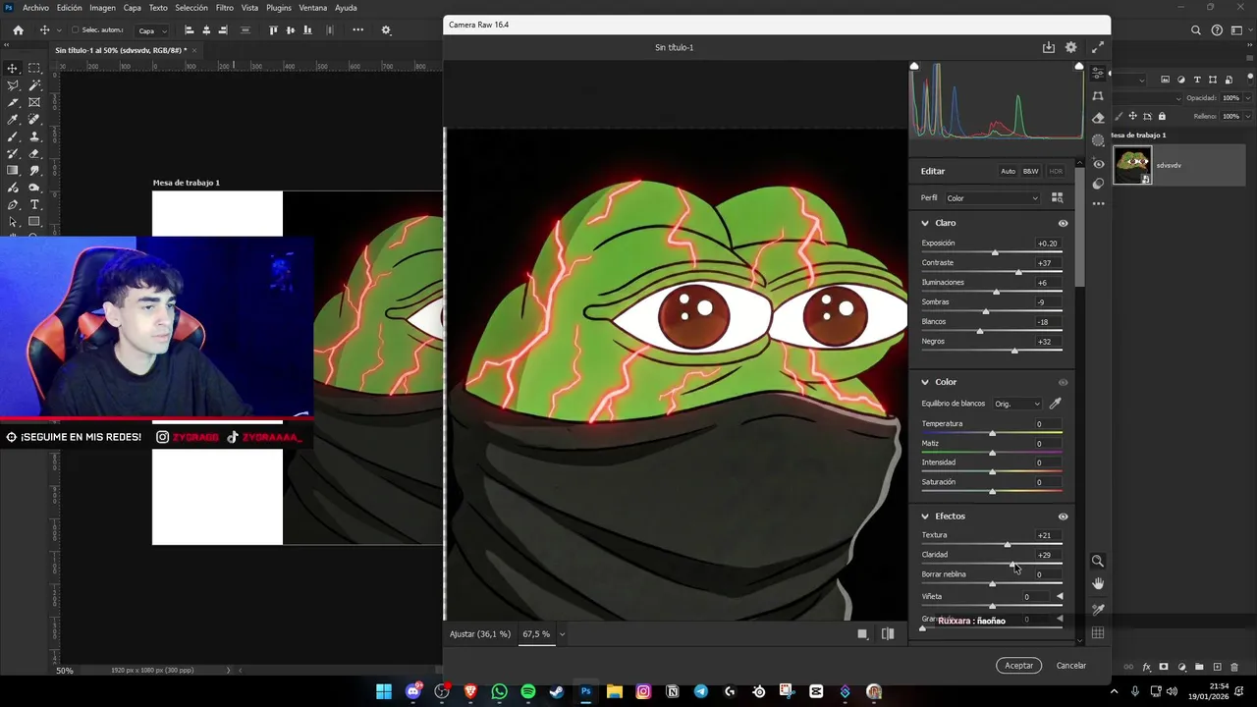1257x707 pixels.
Task: Open the Presets circles icon in Camera Raw
Action: click(x=1098, y=184)
